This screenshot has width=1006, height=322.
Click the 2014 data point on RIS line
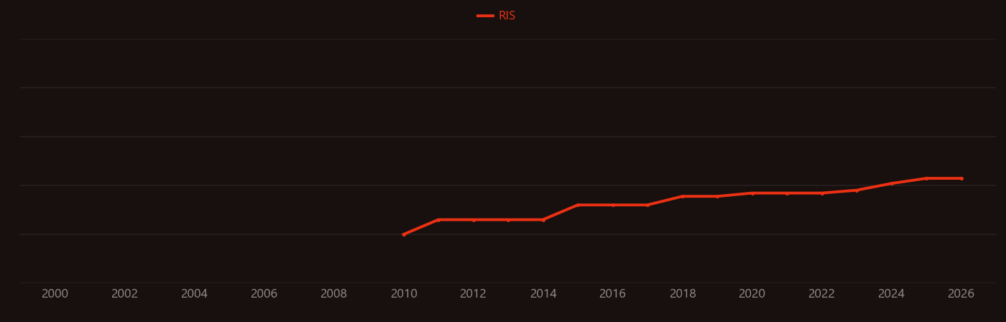543,219
